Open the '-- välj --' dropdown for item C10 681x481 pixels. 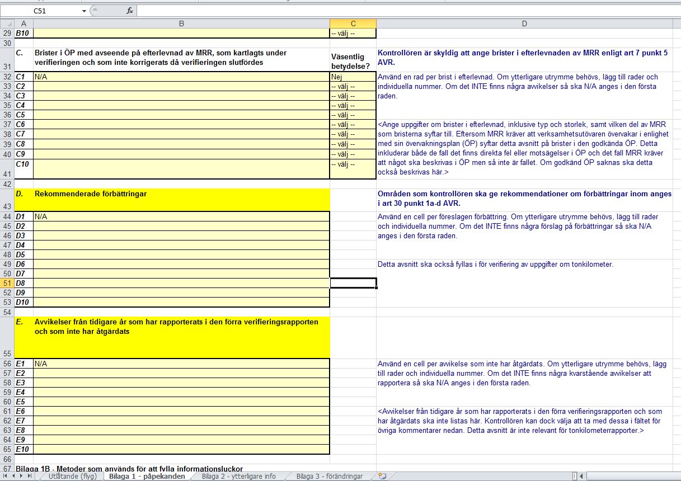coord(353,169)
